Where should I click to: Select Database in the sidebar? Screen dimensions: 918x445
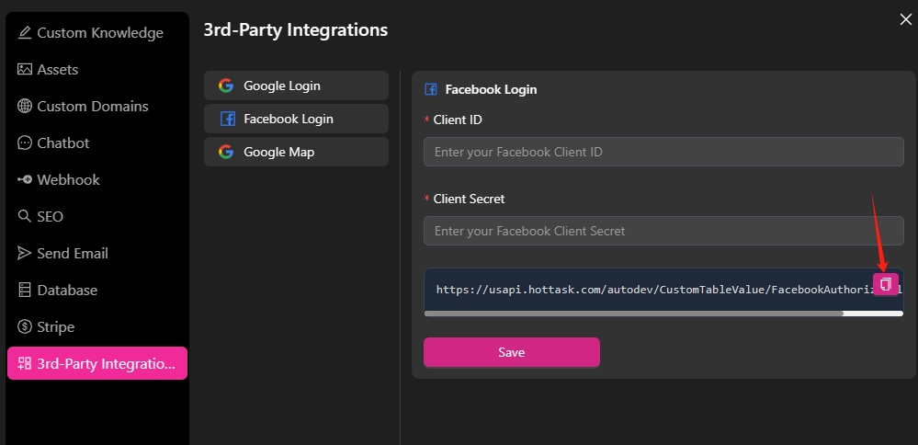tap(97, 291)
